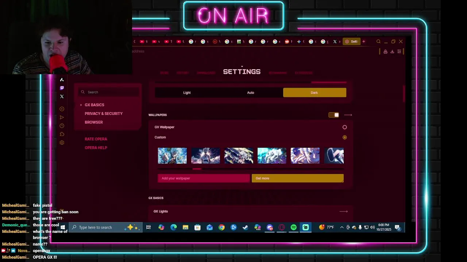
Task: Open the new tab plus button
Action: click(363, 41)
